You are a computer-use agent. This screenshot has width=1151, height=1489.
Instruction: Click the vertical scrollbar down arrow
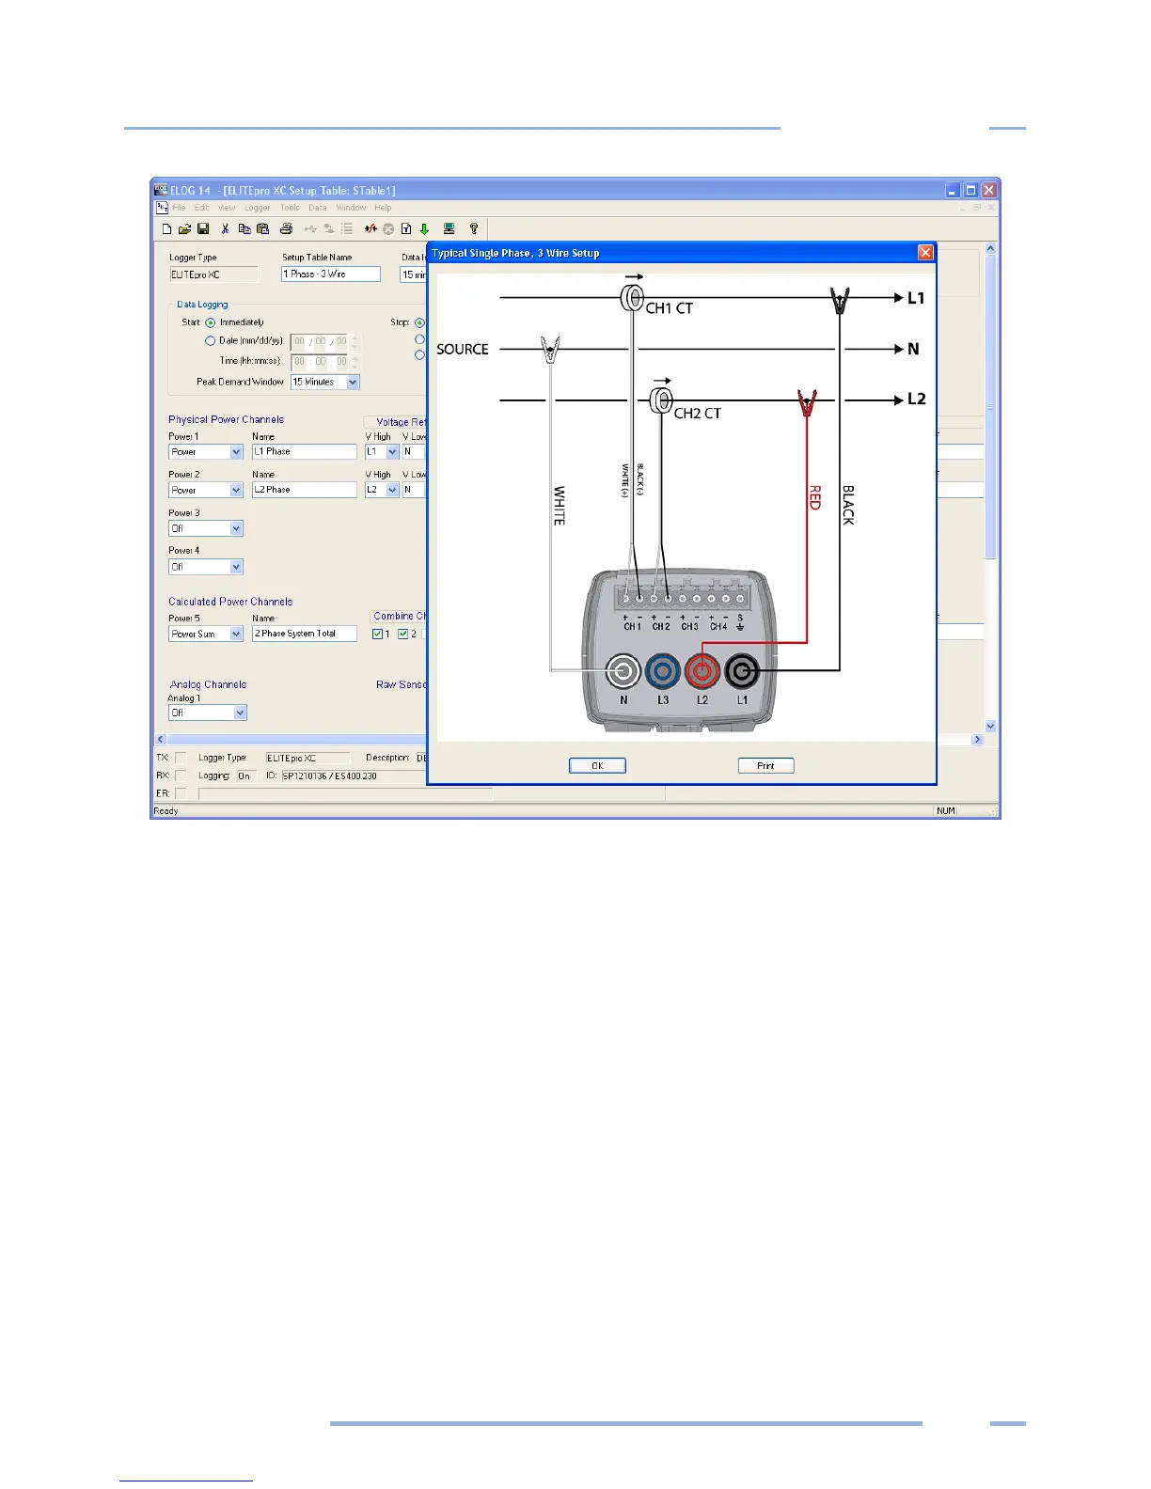[x=990, y=726]
